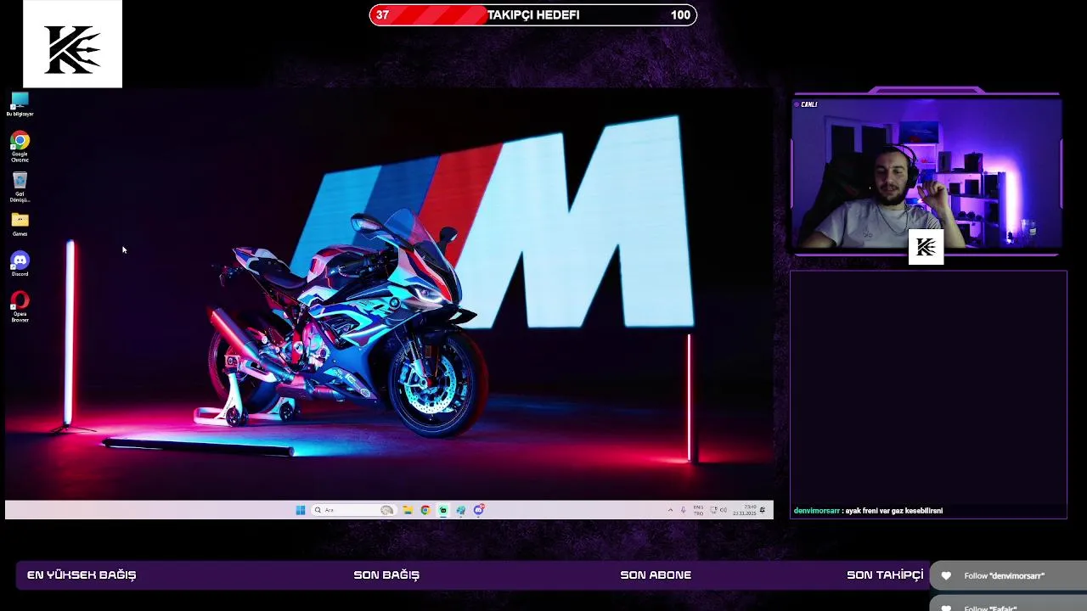1087x611 pixels.
Task: Click the microphone icon in the system tray
Action: coord(684,510)
